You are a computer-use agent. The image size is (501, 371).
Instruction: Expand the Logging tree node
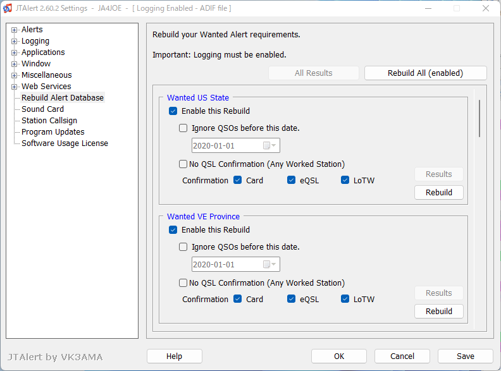[x=14, y=42]
